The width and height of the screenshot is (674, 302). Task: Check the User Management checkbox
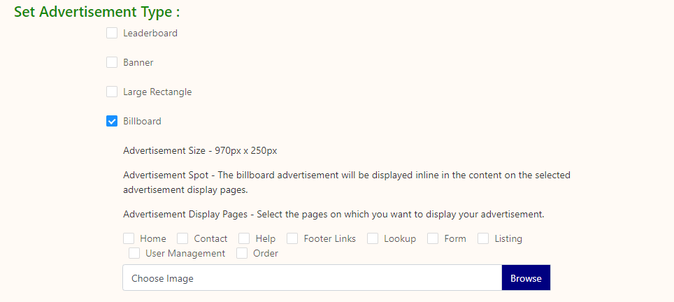[134, 253]
